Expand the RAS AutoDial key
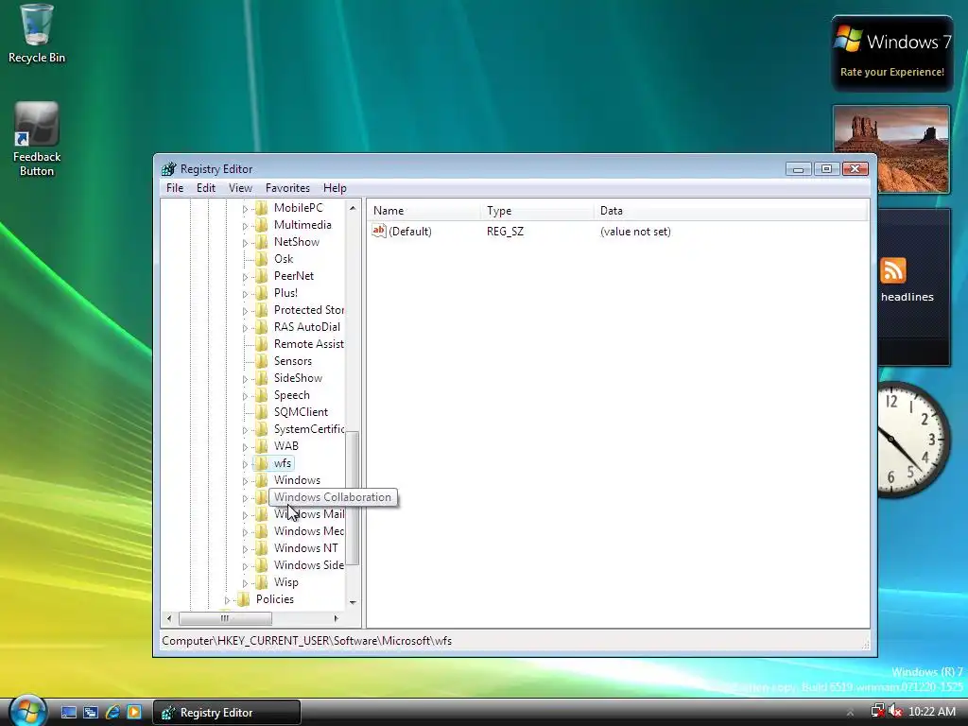968x726 pixels. pos(245,328)
